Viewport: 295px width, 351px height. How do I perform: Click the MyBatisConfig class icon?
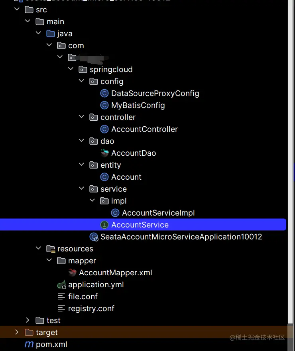[x=104, y=105]
